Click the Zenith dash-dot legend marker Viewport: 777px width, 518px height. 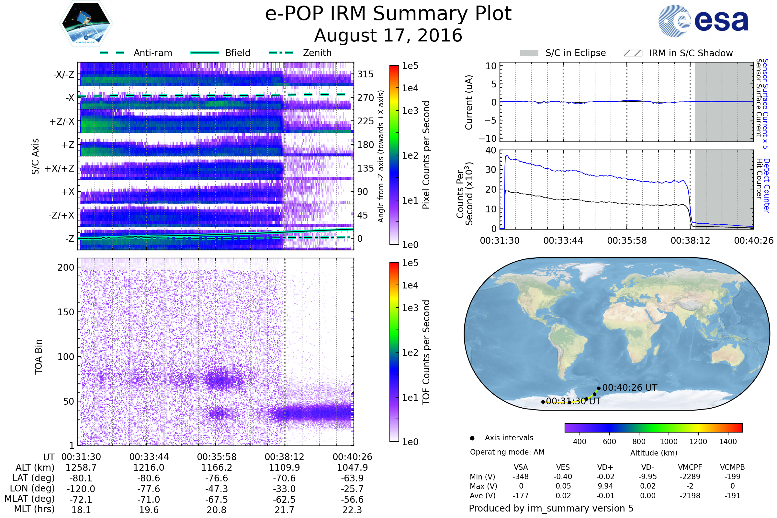281,53
